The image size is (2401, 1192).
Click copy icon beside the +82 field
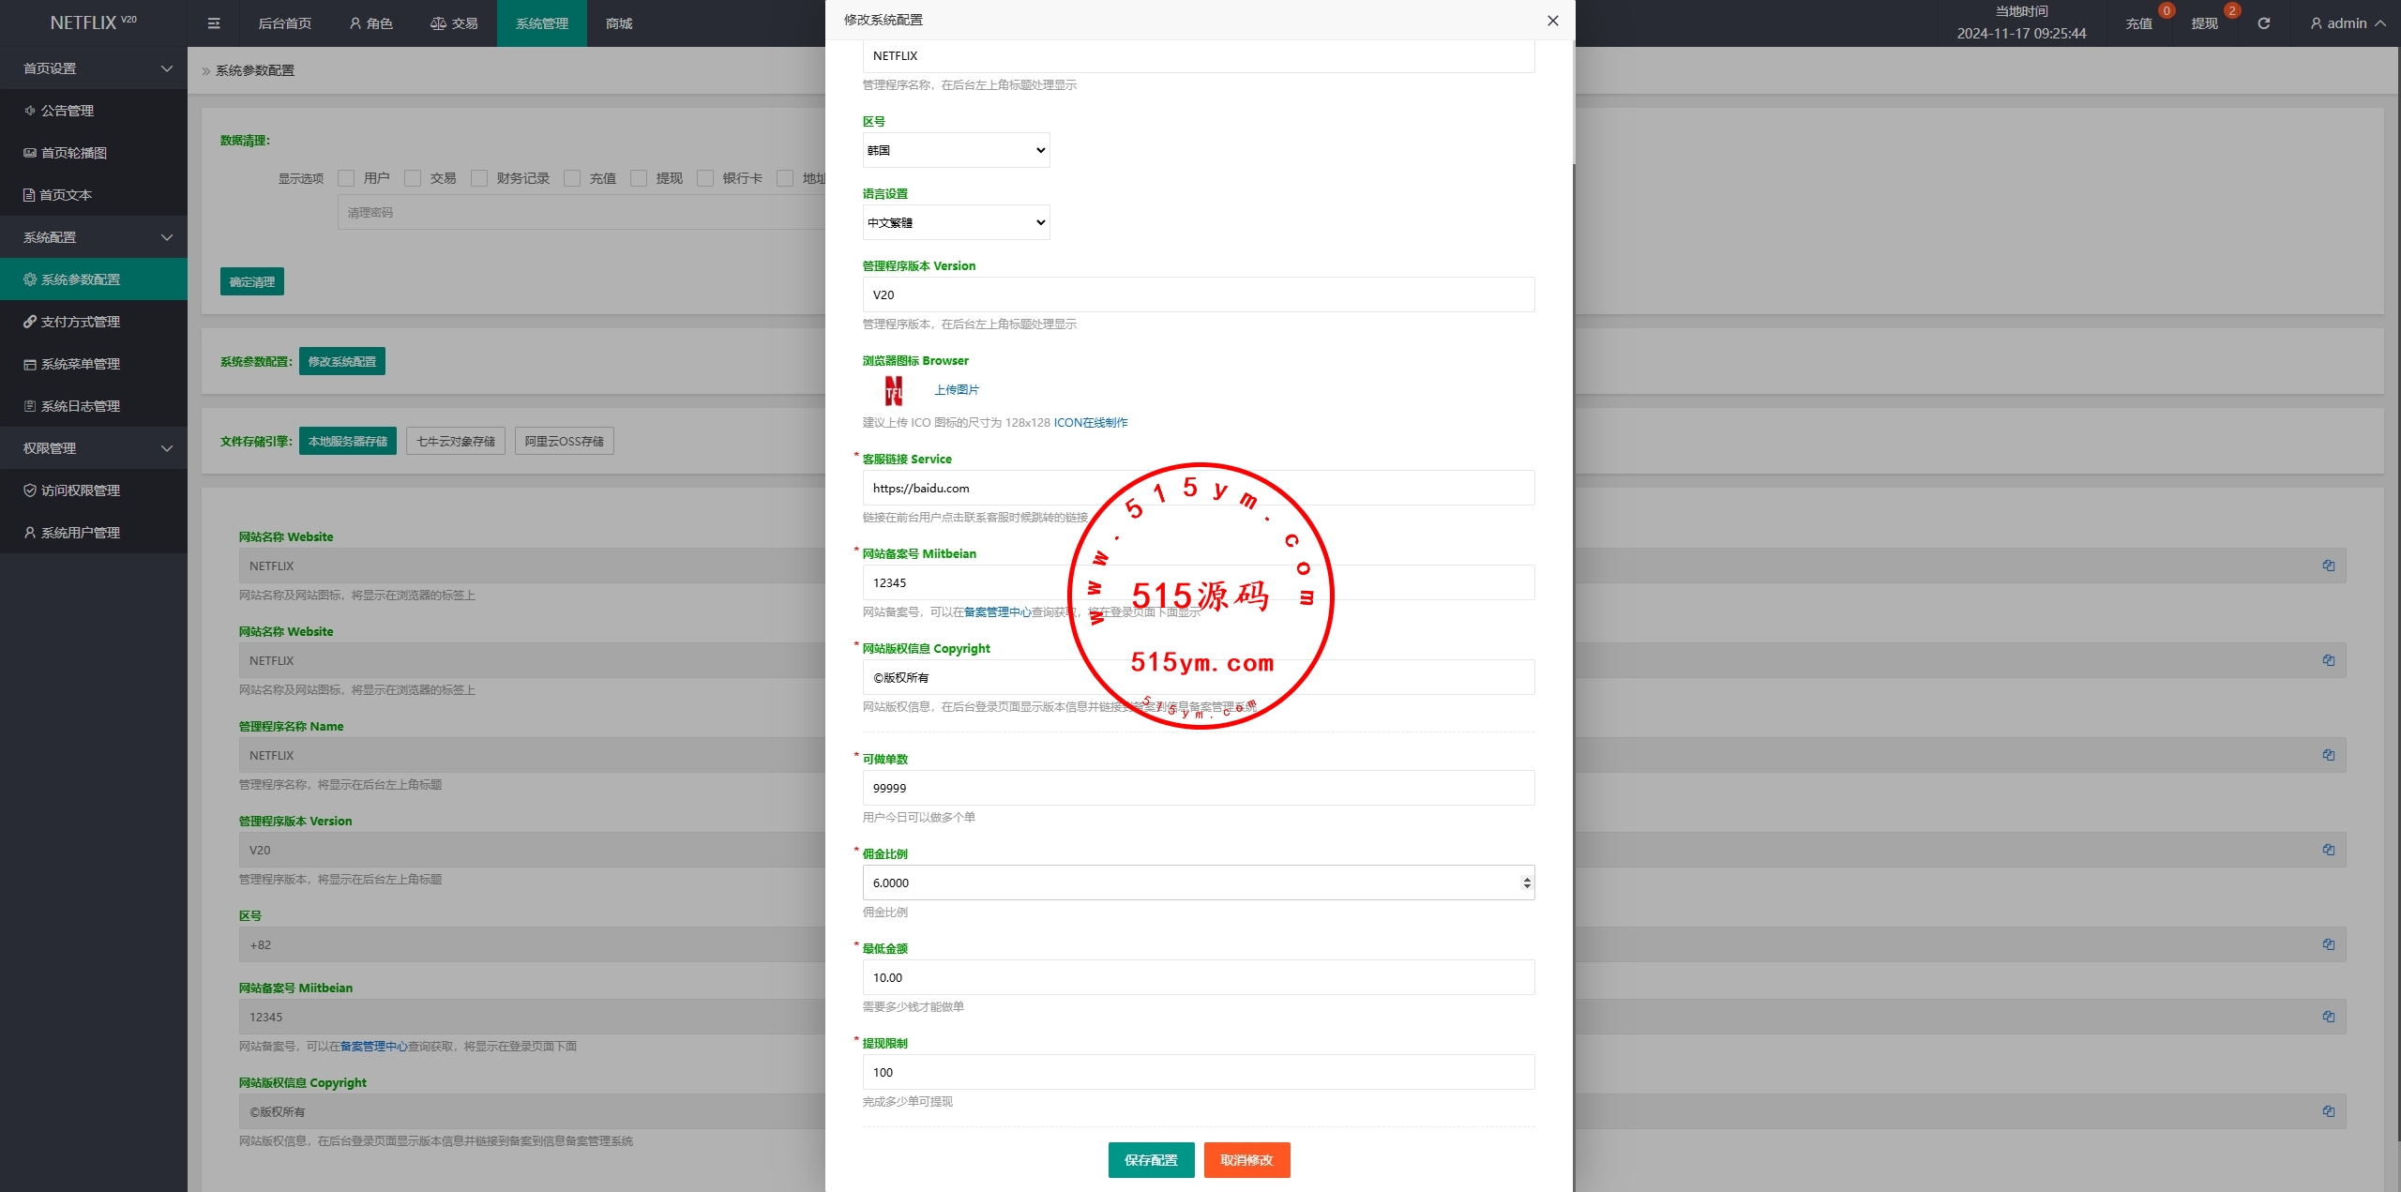[x=2328, y=944]
